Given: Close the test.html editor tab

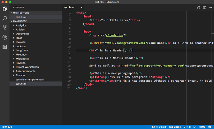Looking at the screenshot, I should click(x=81, y=7).
